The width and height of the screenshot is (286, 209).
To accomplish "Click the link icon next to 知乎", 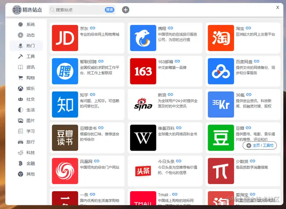I will click(93, 95).
